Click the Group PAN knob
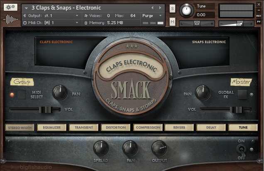Viewport: 264px width, 171px height. point(60,93)
